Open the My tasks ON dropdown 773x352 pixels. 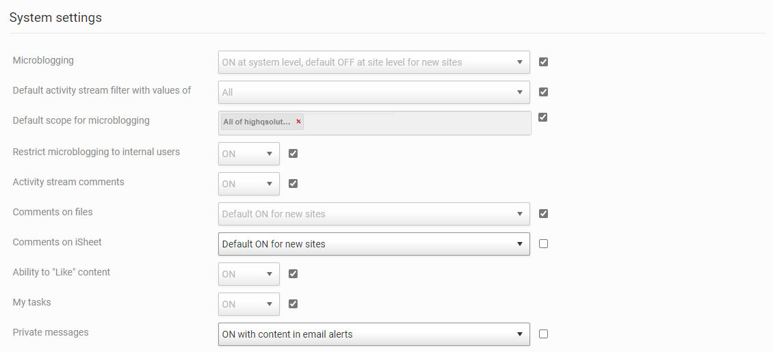point(248,304)
